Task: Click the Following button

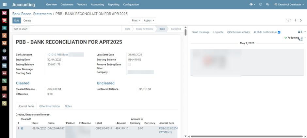Action: click(x=292, y=38)
